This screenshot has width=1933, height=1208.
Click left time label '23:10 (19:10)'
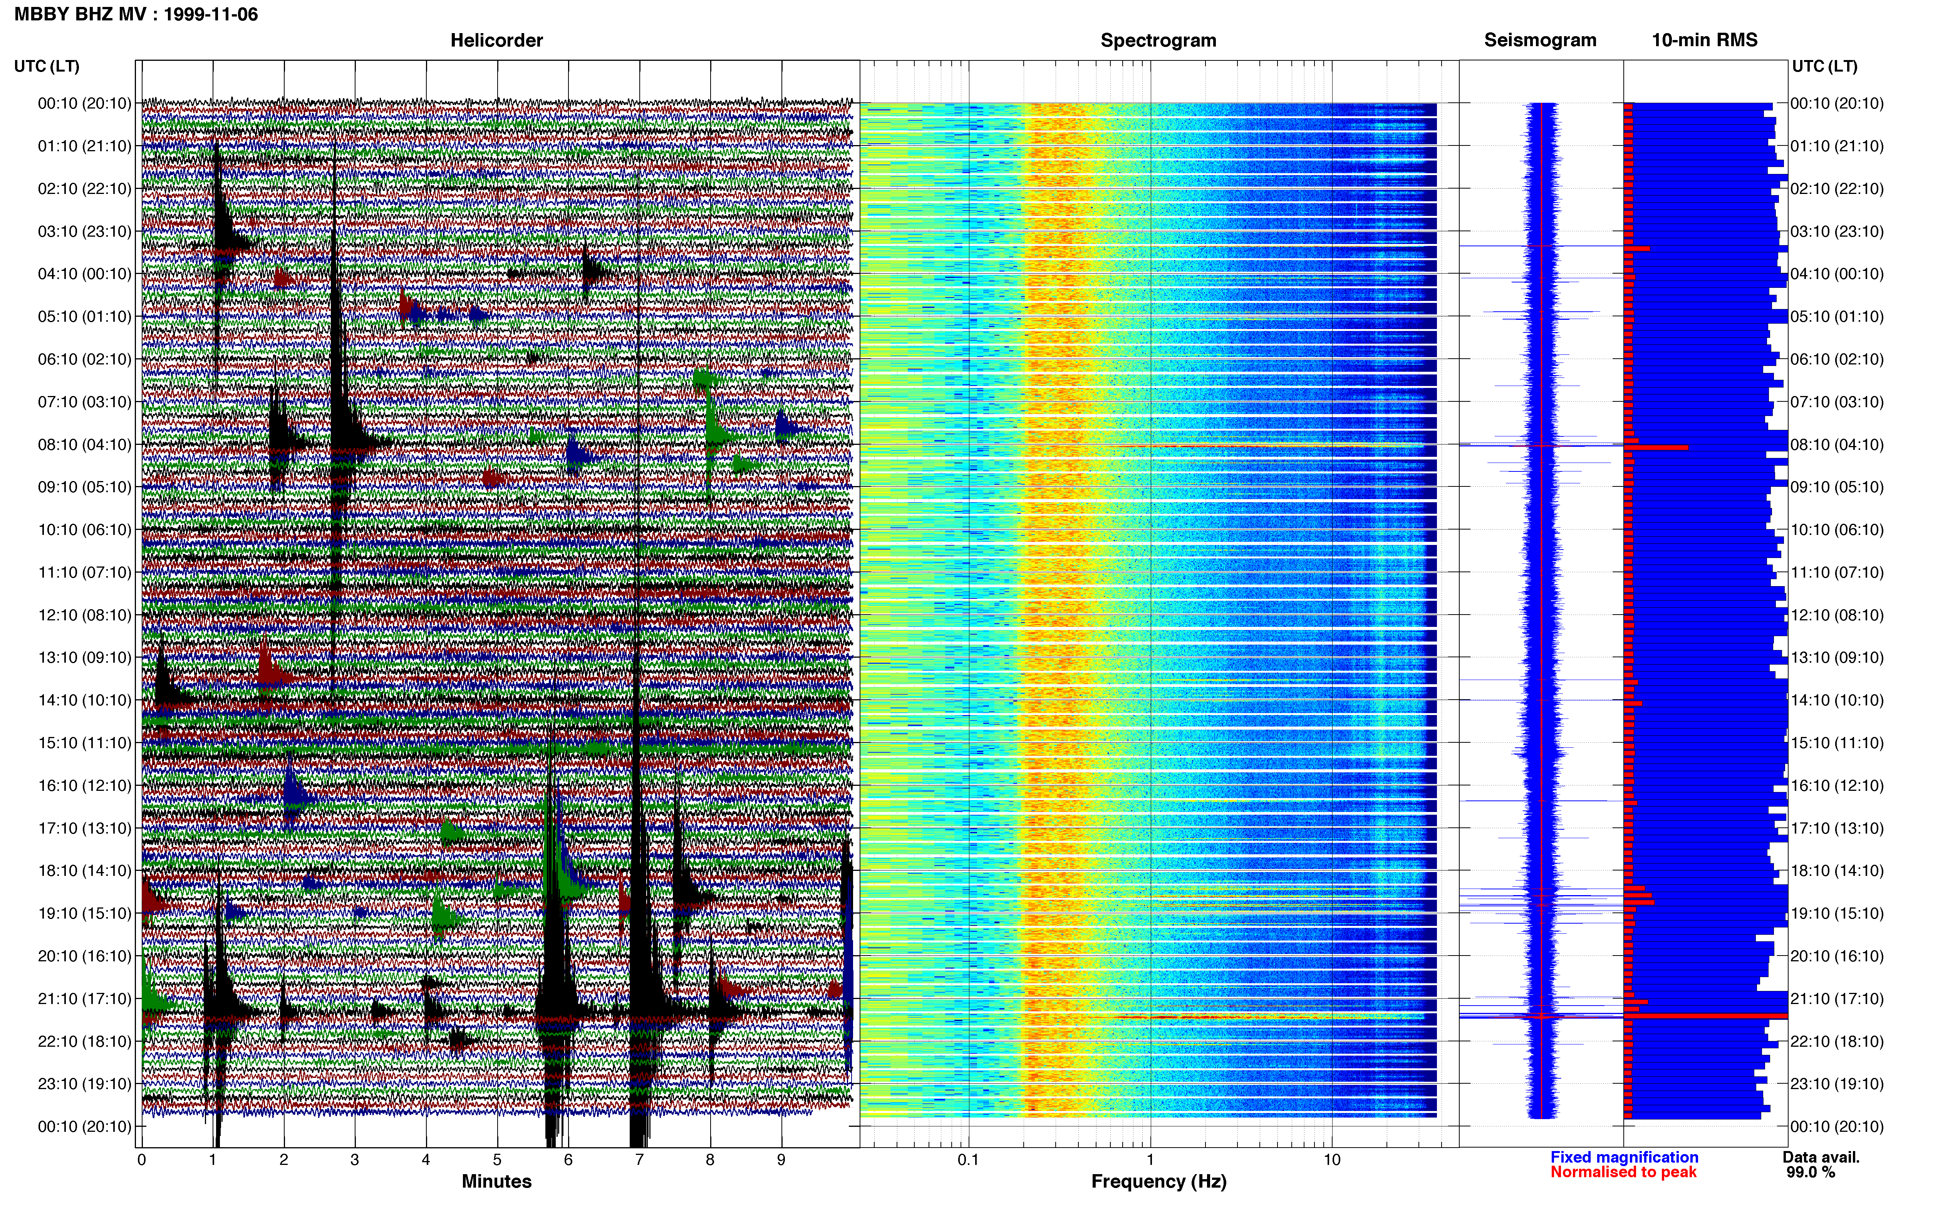(x=85, y=1084)
